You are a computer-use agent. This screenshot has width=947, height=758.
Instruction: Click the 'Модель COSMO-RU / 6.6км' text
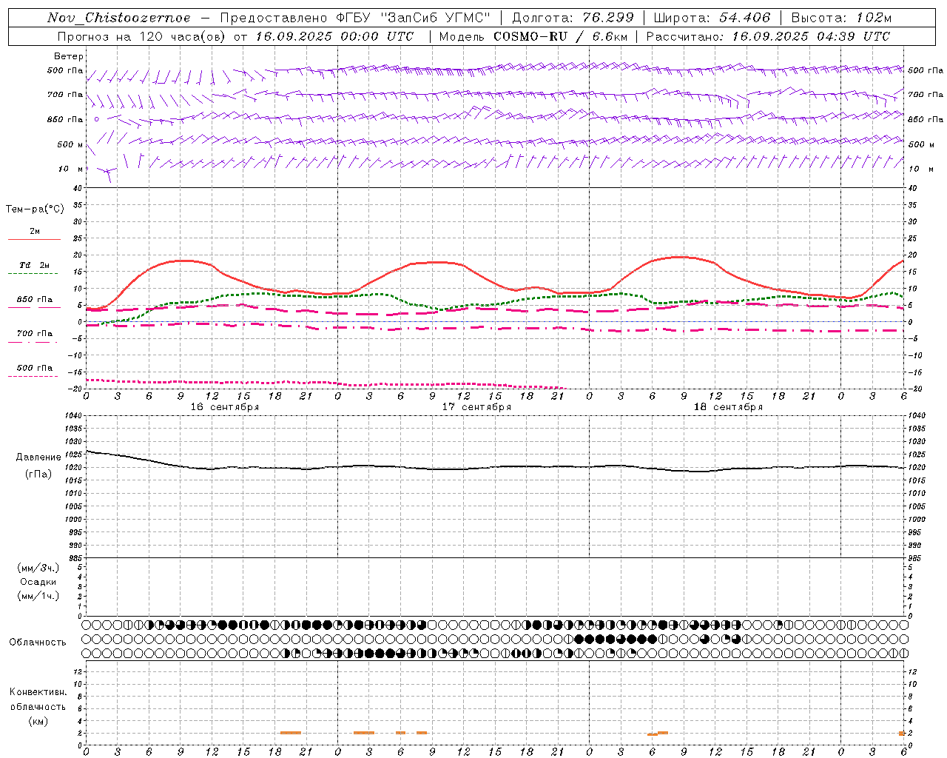pyautogui.click(x=533, y=36)
